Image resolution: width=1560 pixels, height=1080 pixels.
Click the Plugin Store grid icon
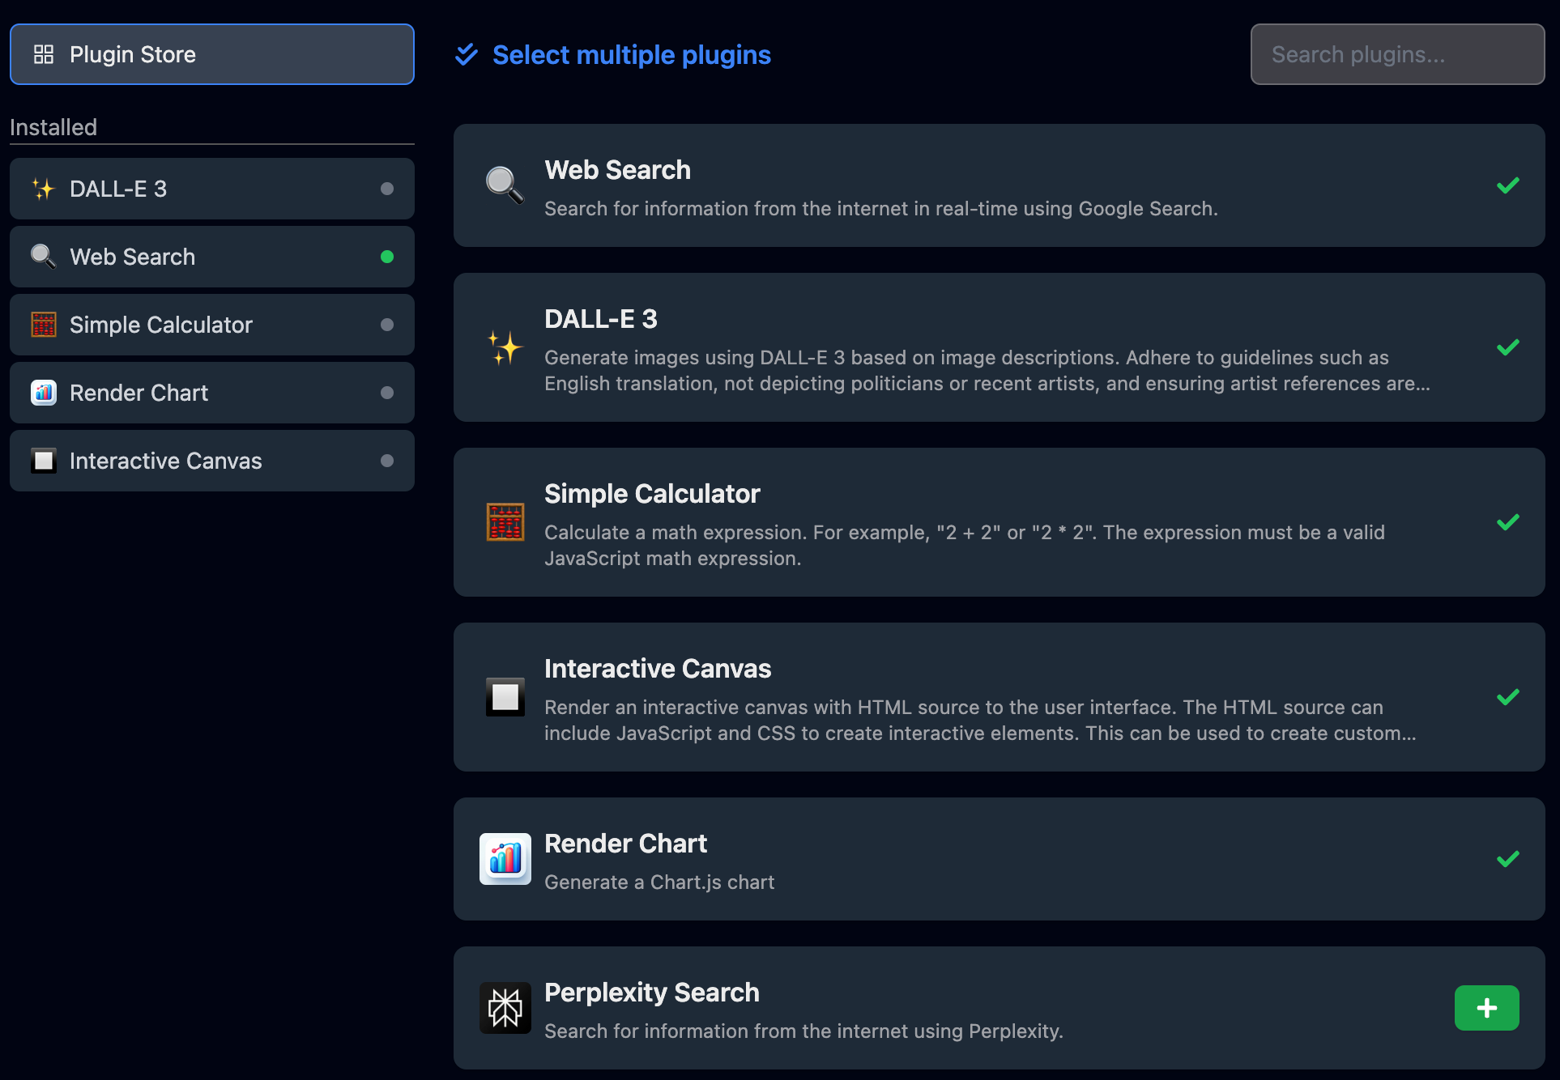point(45,54)
